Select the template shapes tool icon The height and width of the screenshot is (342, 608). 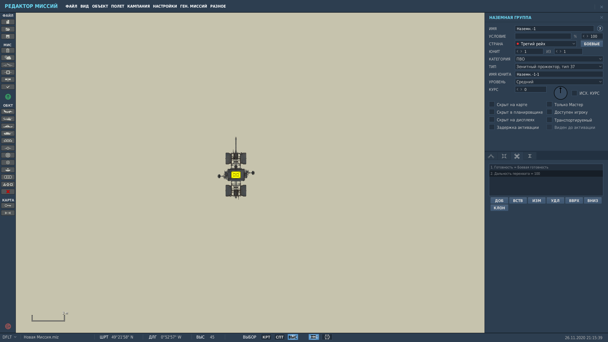pos(8,184)
